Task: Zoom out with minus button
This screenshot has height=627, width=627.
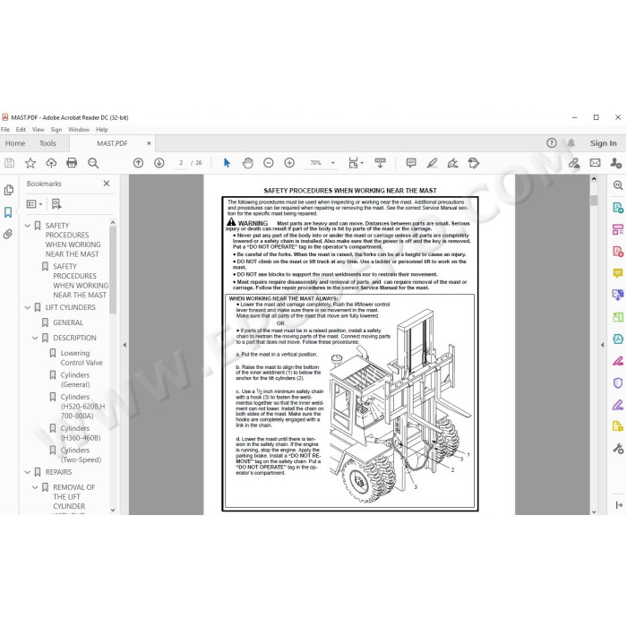Action: 269,163
